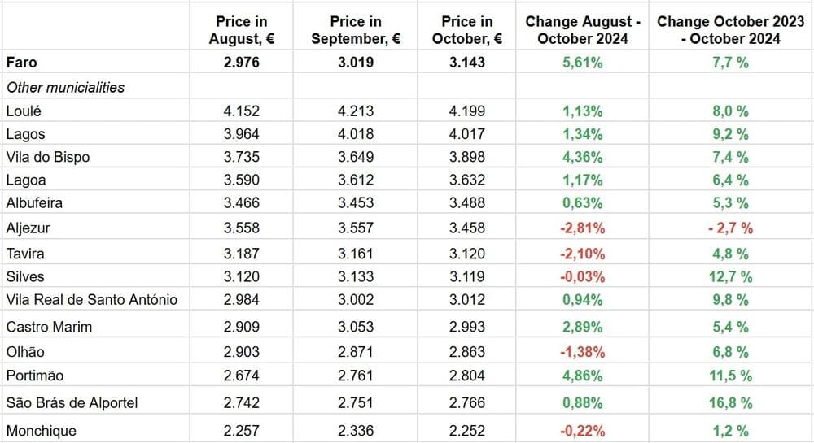814x443 pixels.
Task: Click the Change August - October 2024 header
Action: point(581,29)
